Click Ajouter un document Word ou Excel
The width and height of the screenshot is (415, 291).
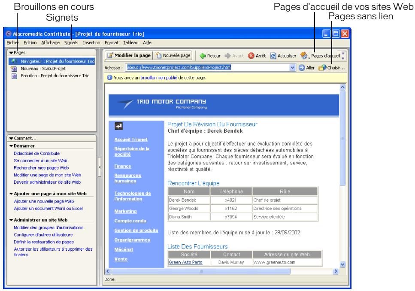(x=48, y=209)
